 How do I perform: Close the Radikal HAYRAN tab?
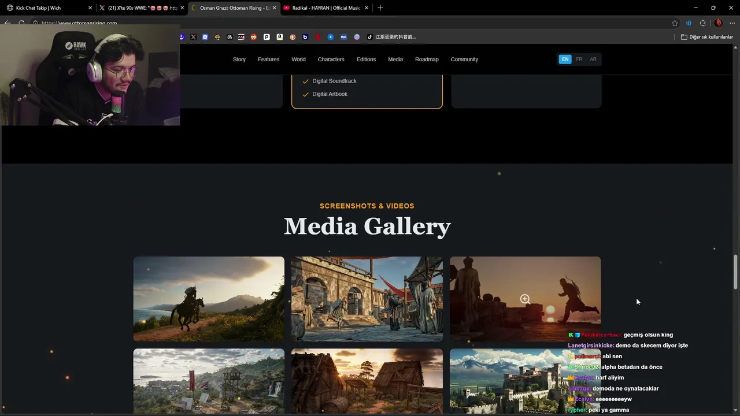(x=366, y=8)
